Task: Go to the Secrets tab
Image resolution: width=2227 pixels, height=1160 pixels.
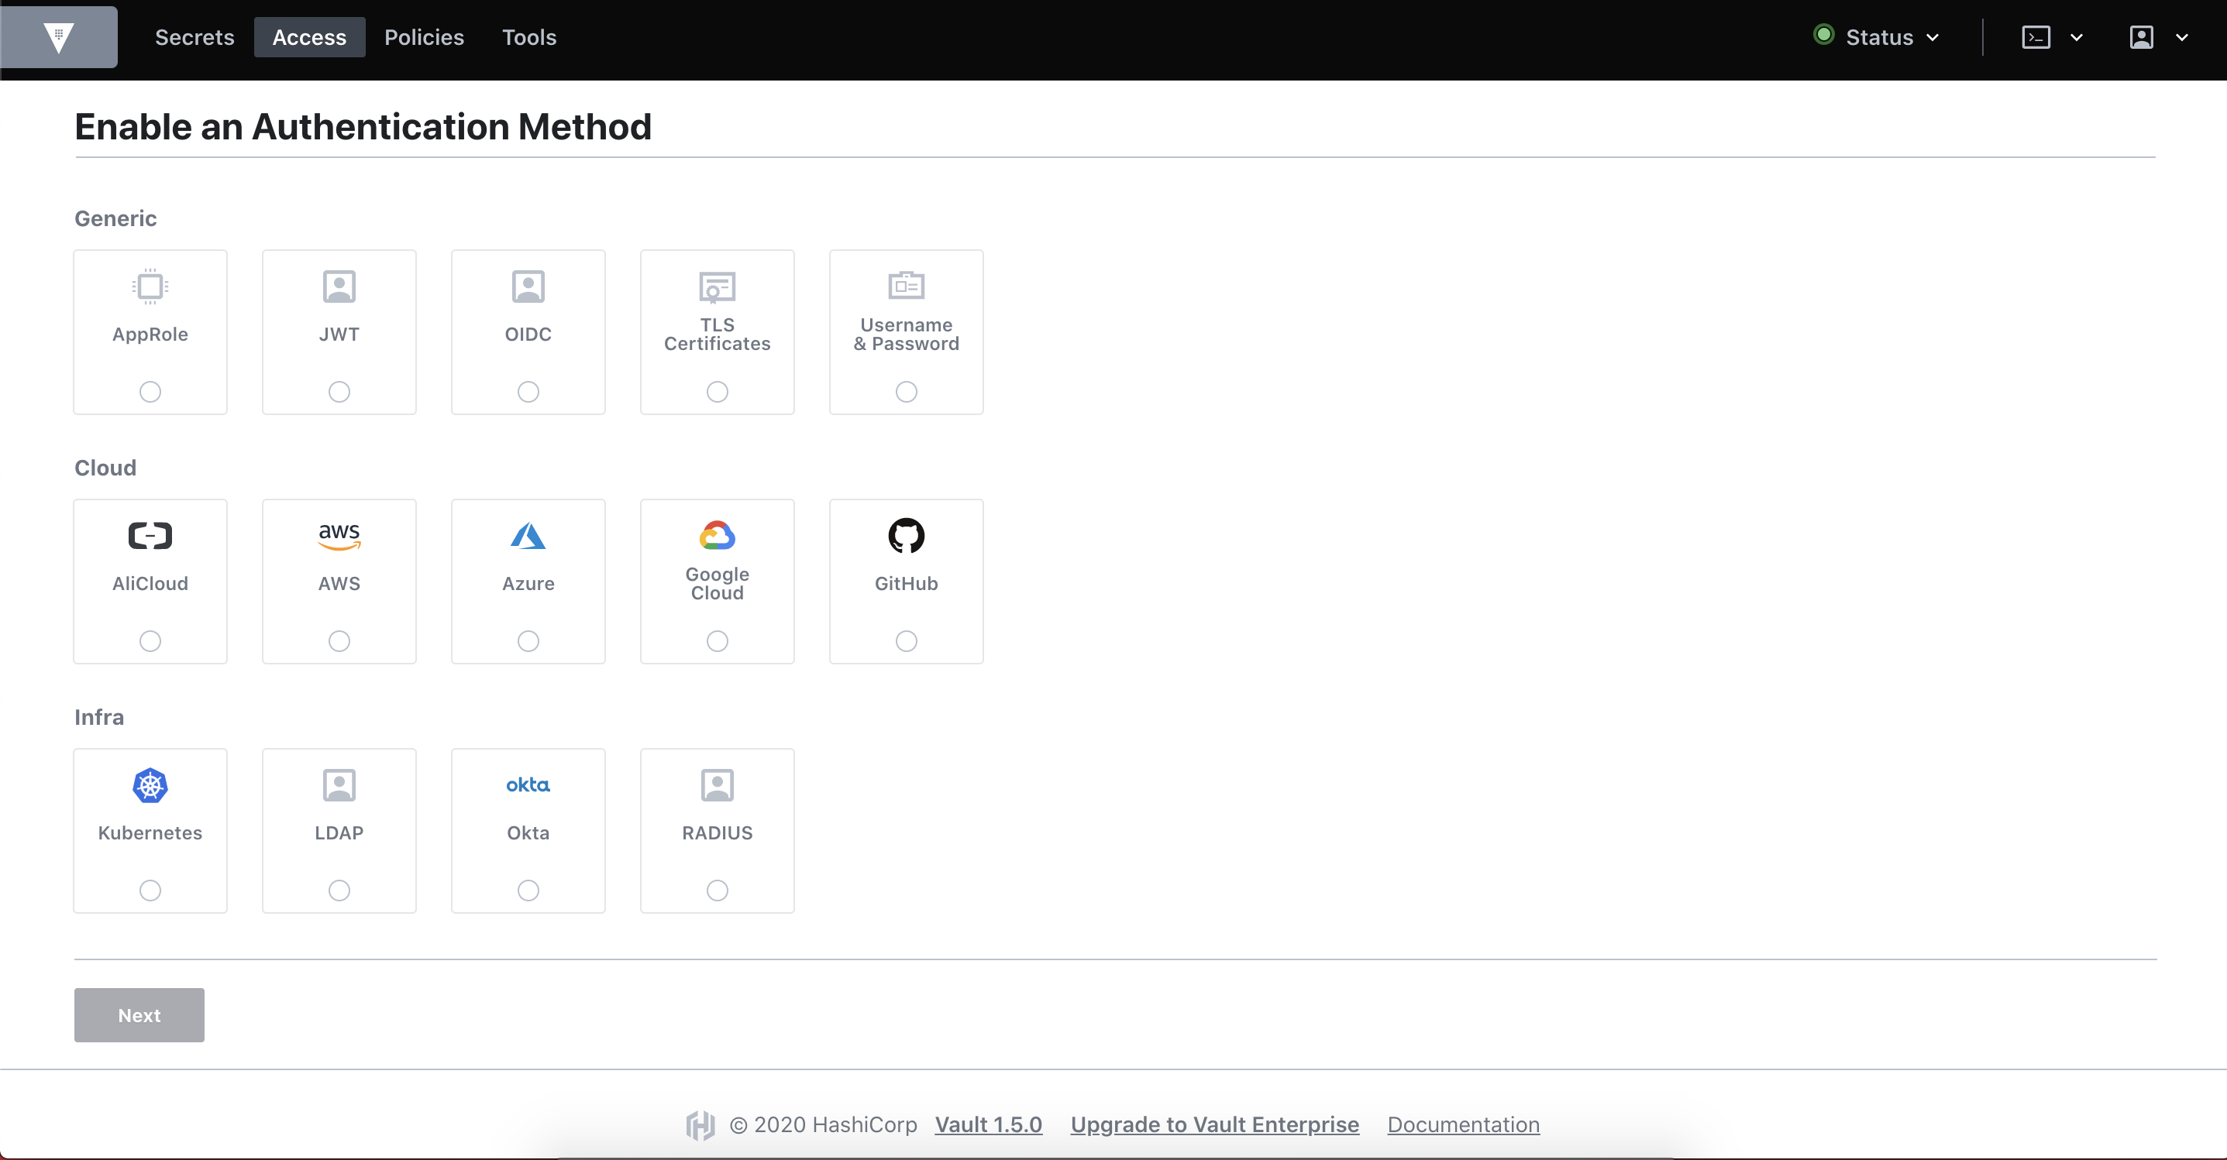Action: (x=194, y=37)
